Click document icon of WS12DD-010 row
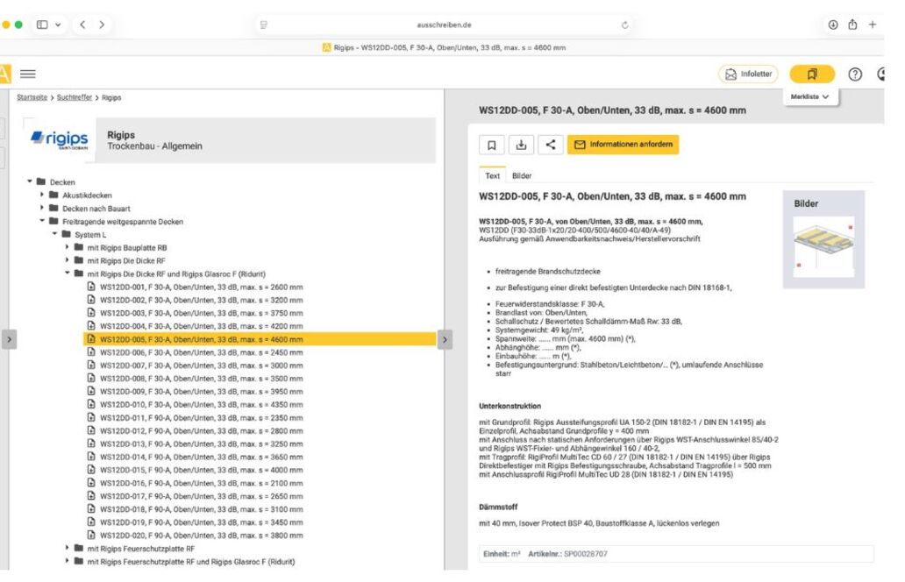The image size is (905, 582). (x=91, y=404)
